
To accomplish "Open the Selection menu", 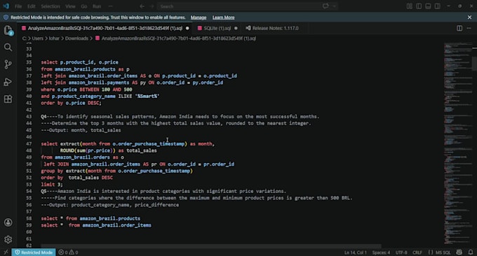I will (51, 6).
